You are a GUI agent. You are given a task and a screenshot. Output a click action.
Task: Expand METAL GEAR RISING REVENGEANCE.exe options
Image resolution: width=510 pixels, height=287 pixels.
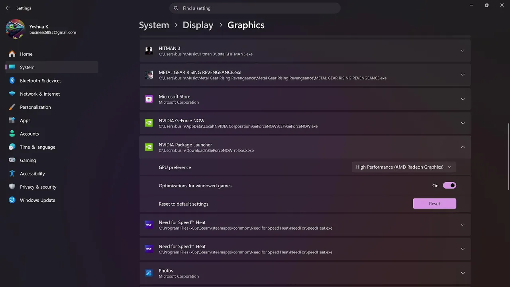[463, 75]
